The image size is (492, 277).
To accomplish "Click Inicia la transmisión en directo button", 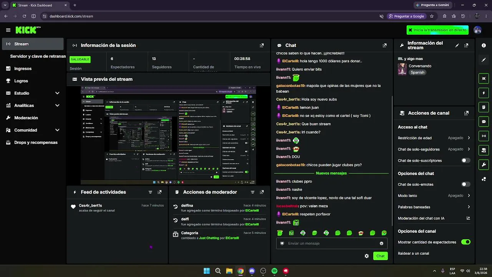I will (438, 30).
